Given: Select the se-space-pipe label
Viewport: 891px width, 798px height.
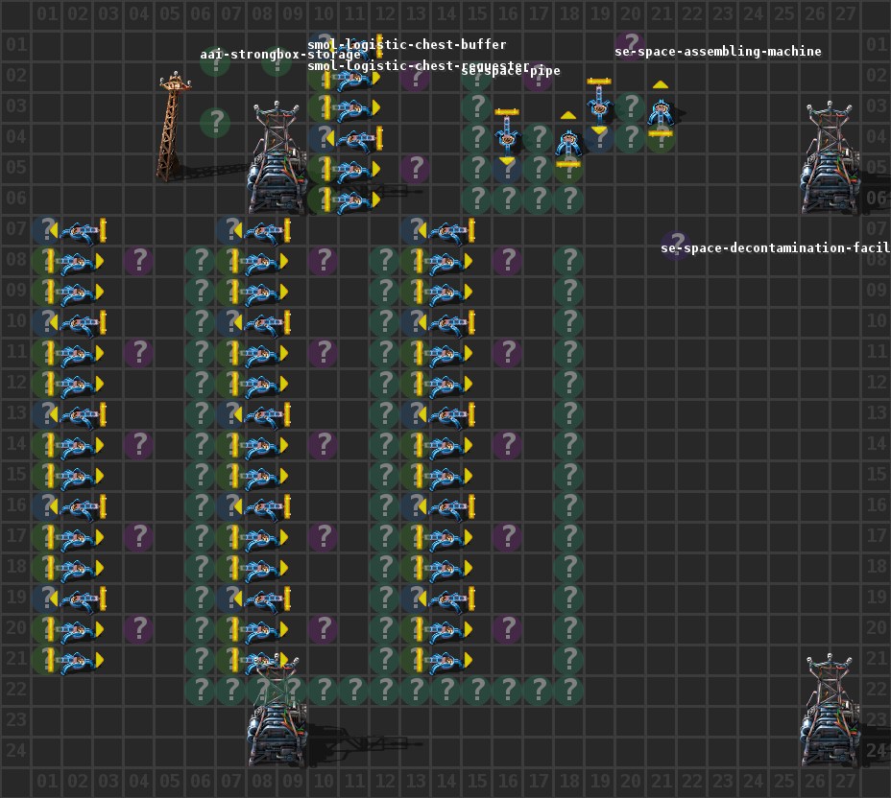Looking at the screenshot, I should (x=511, y=70).
